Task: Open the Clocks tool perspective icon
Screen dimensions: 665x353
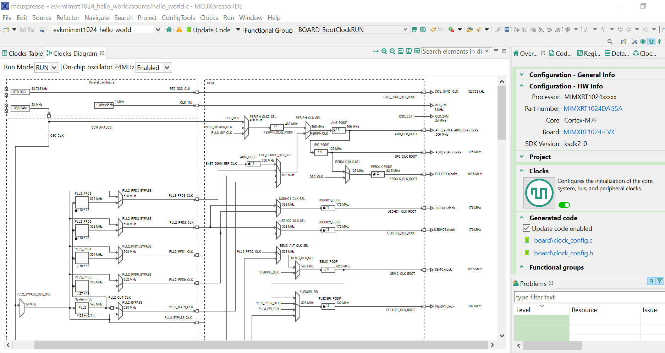Action: tap(652, 42)
